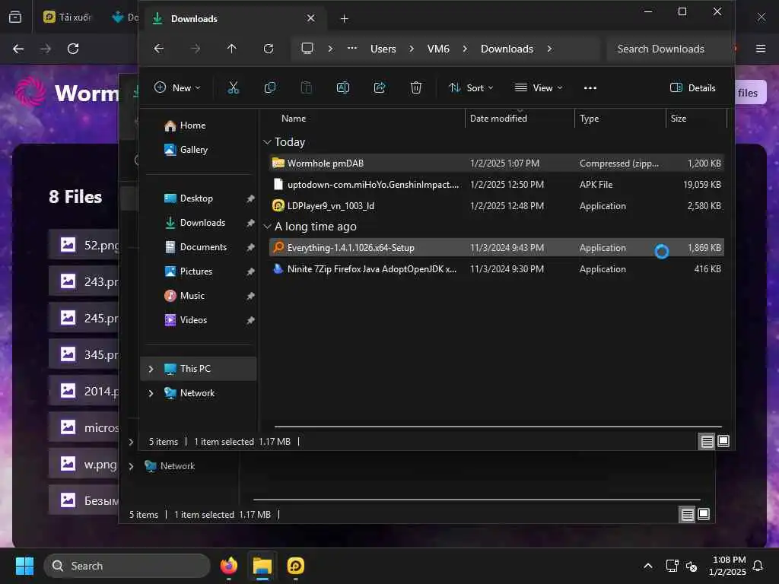Select Gallery in navigation pane
This screenshot has width=779, height=584.
tap(193, 150)
